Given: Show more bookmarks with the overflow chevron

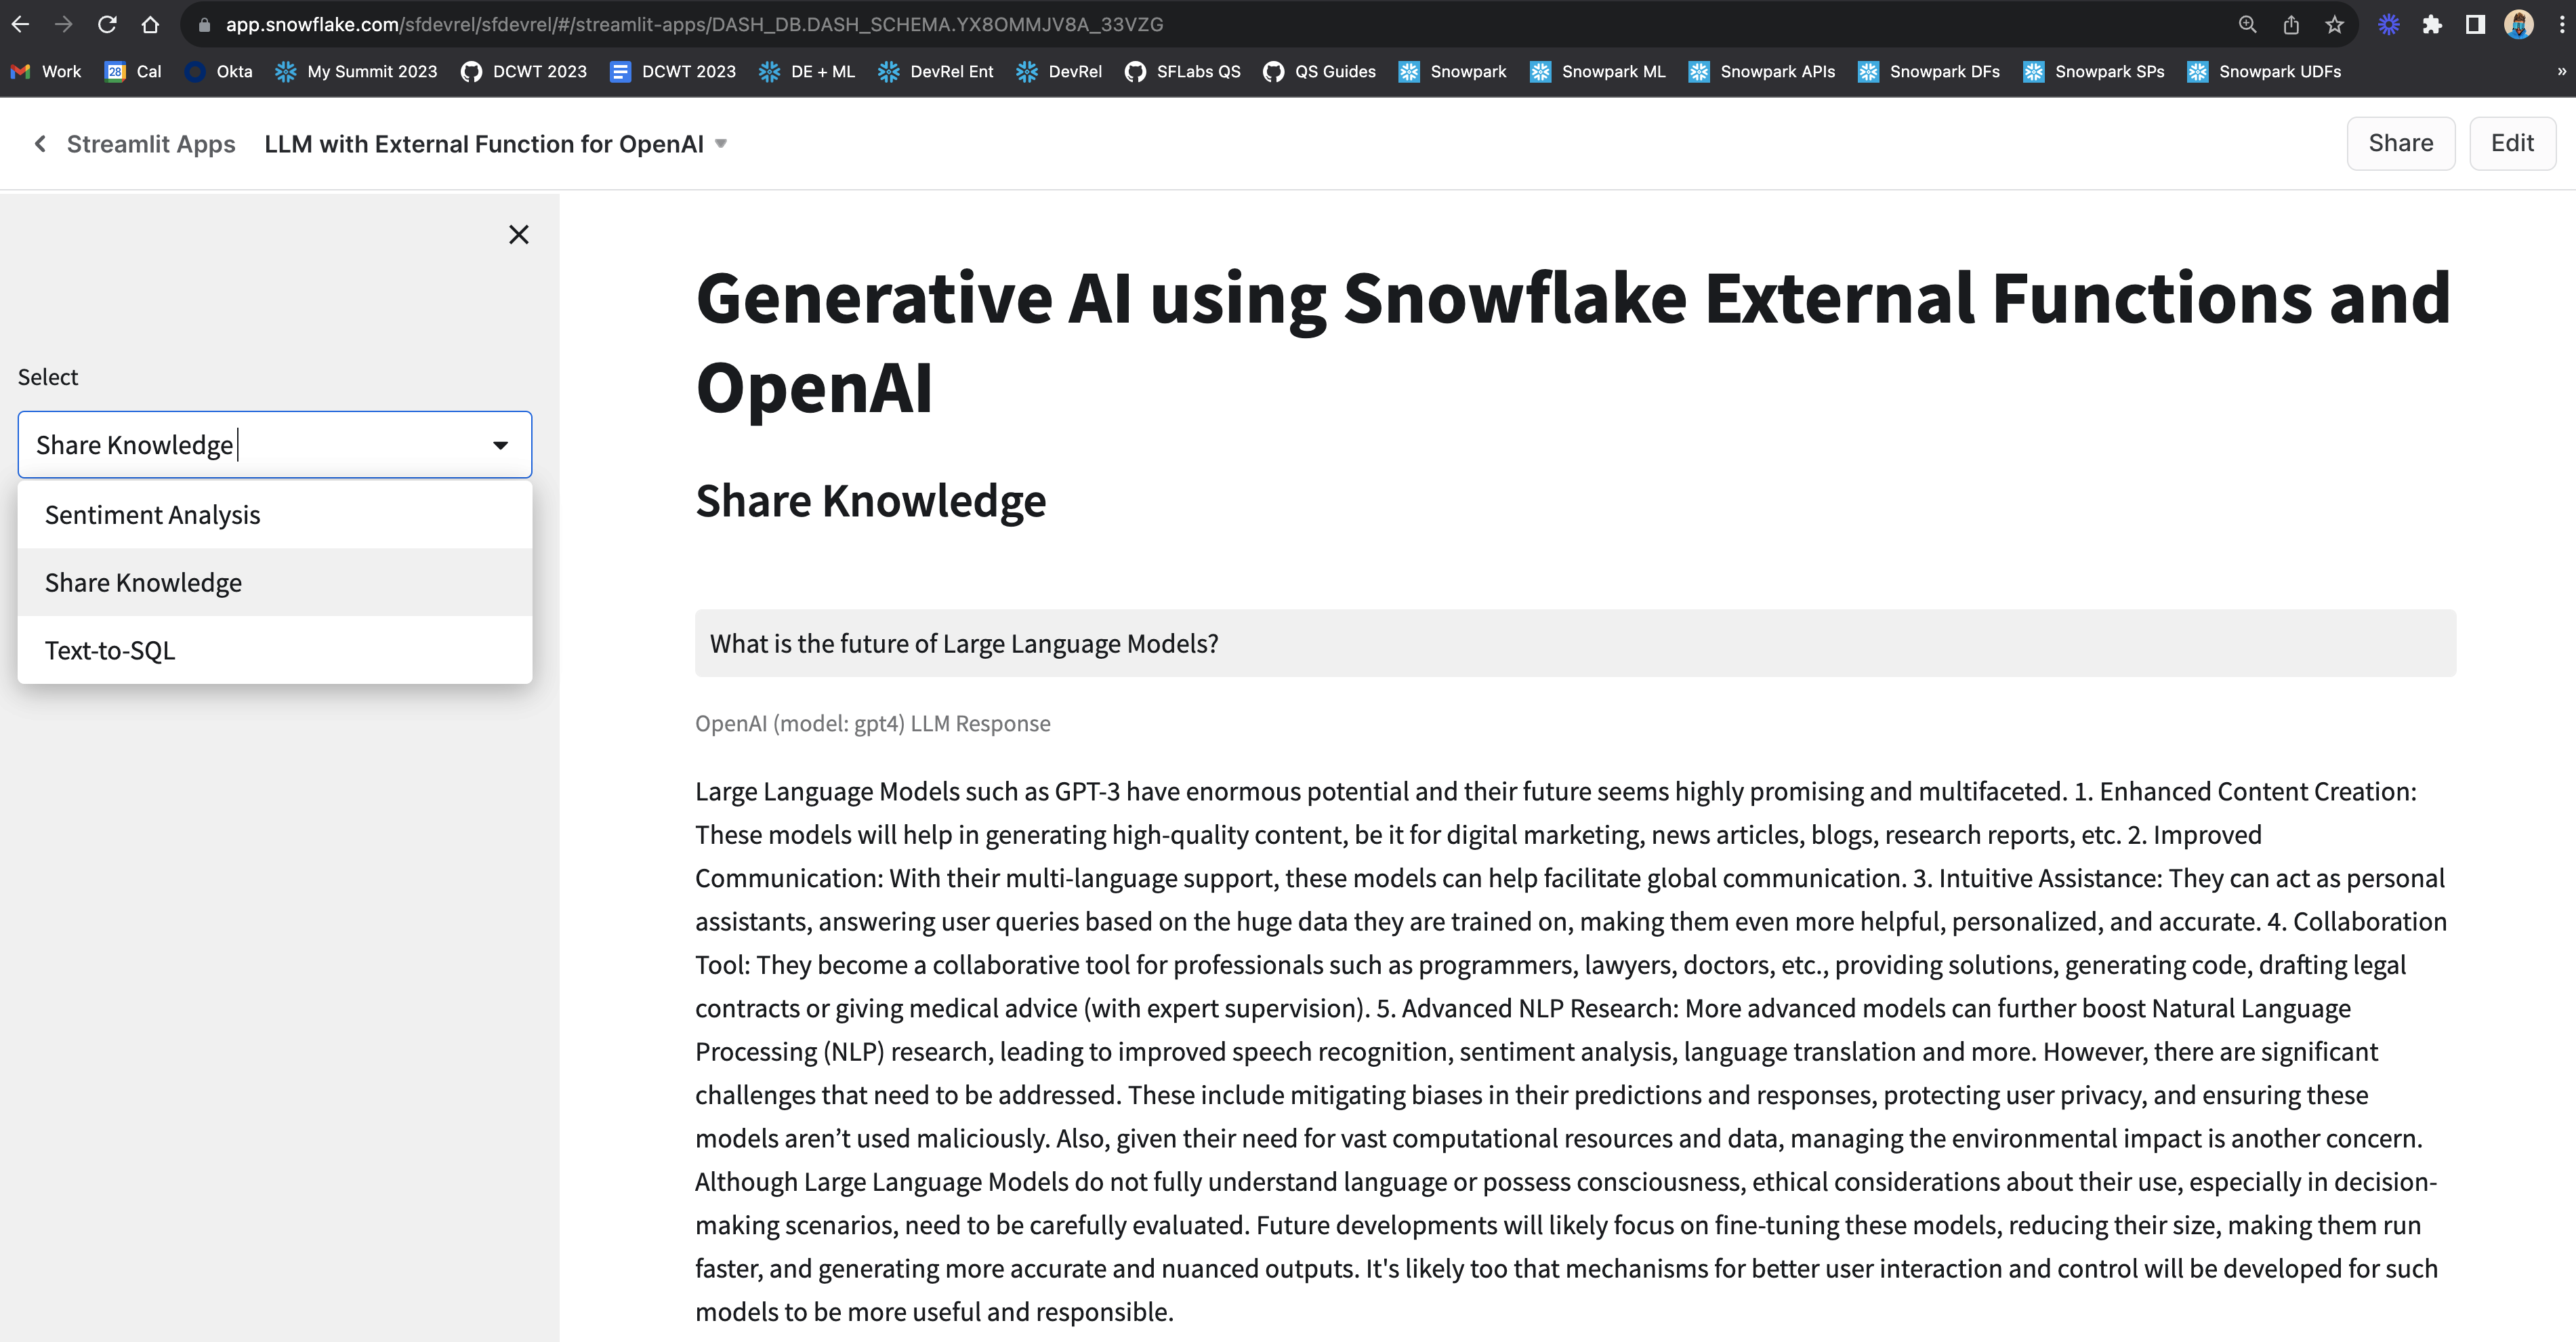Looking at the screenshot, I should coord(2561,72).
